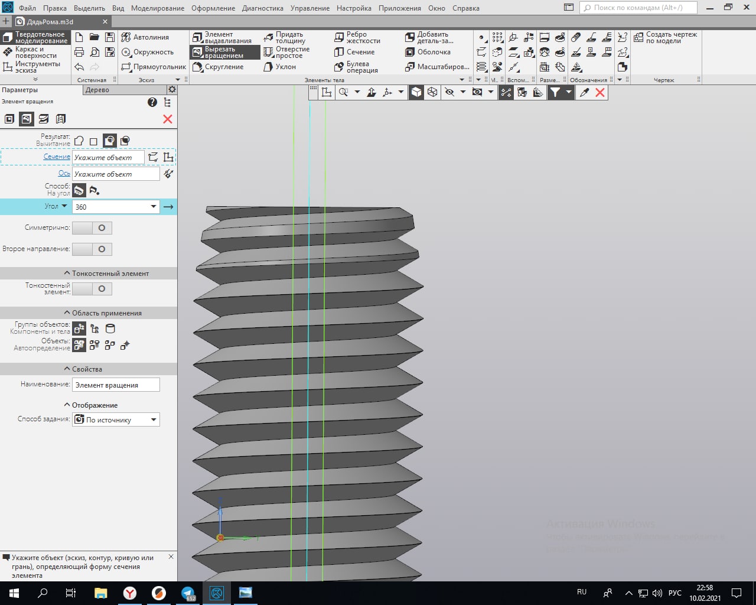Viewport: 756px width, 605px height.
Task: Enable the Тонкостенный элемент switch
Action: pos(92,288)
